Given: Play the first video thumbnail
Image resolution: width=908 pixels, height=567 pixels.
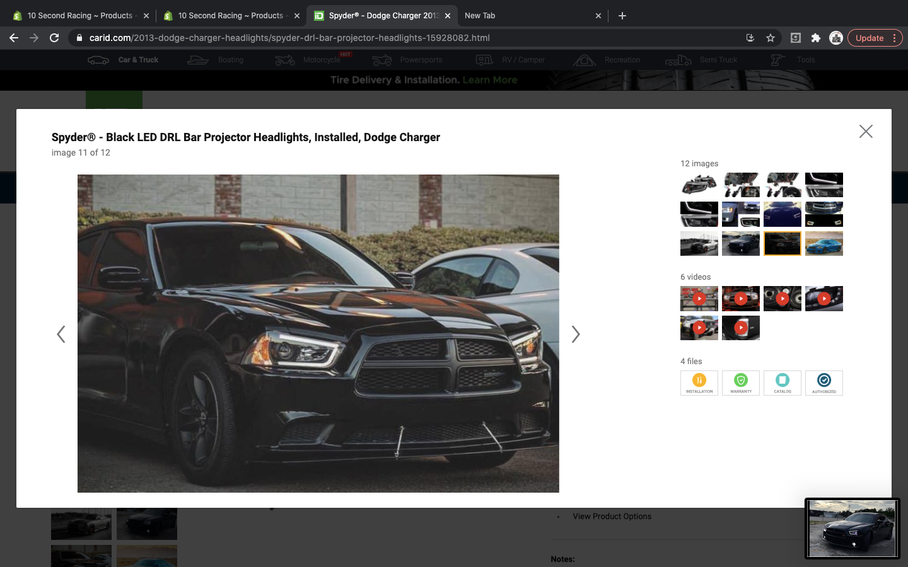Looking at the screenshot, I should [x=699, y=299].
